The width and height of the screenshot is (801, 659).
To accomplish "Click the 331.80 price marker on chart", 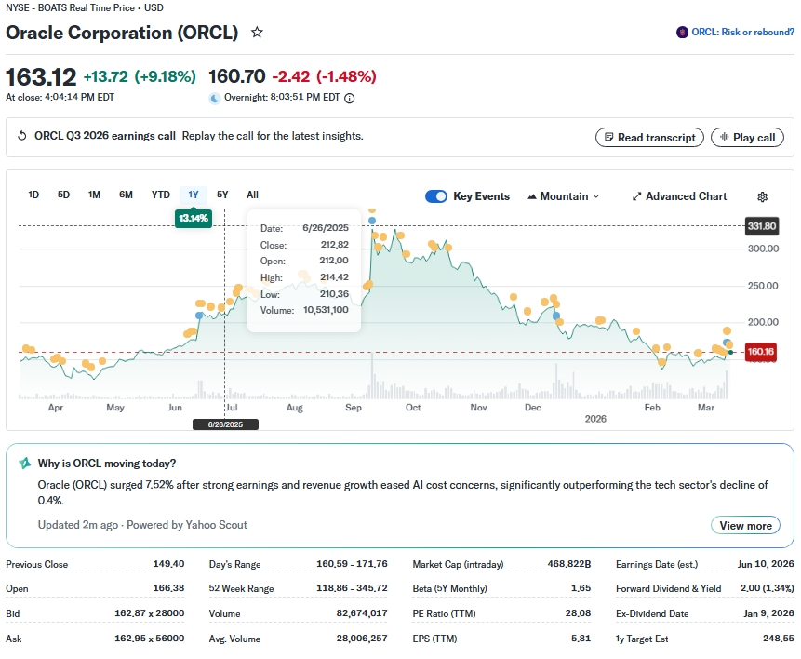I will coord(761,226).
